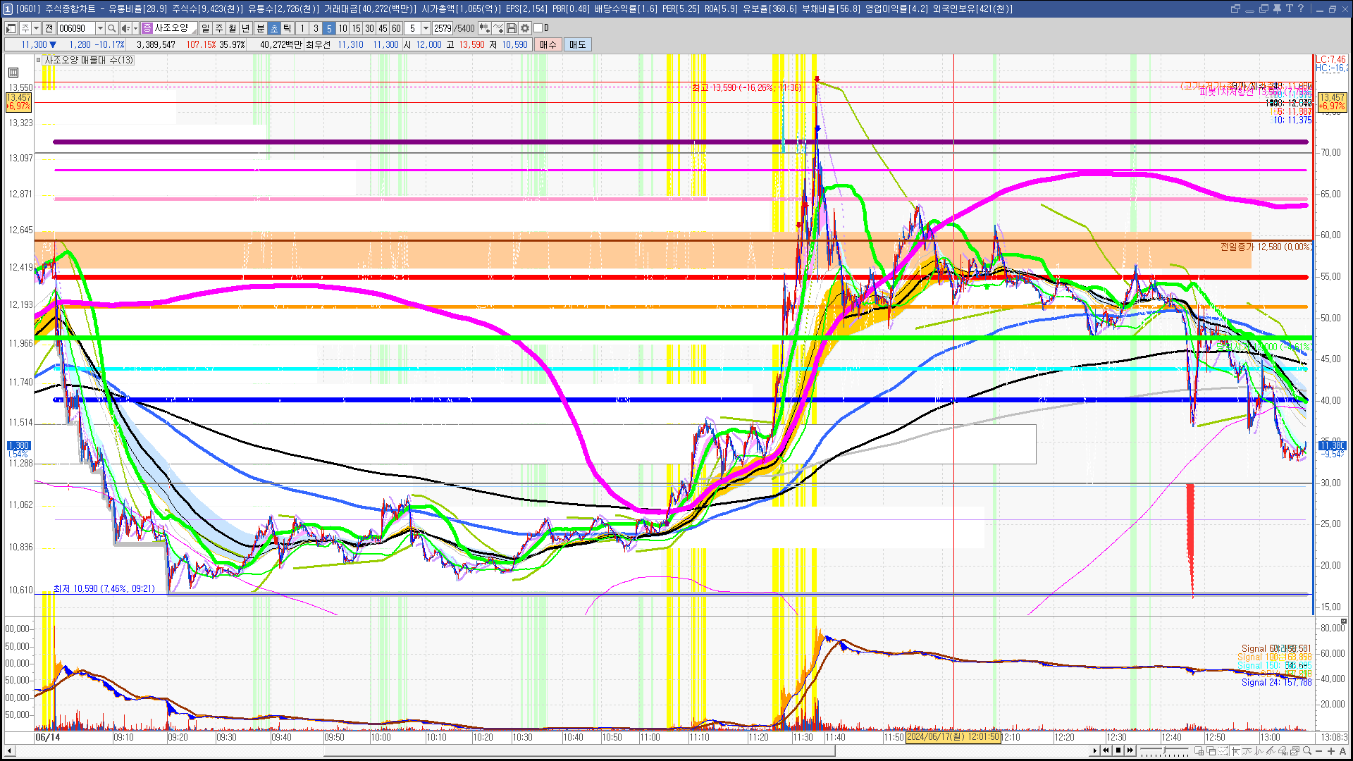Click the plus zoom-in icon
This screenshot has width=1353, height=761.
1331,750
